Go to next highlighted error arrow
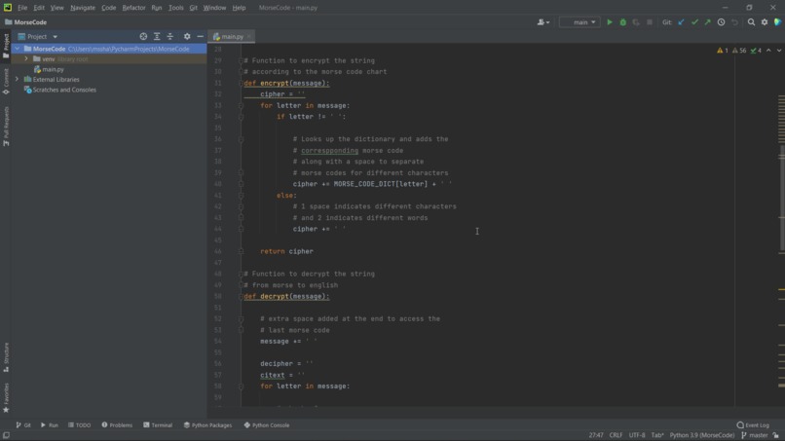785x441 pixels. coord(779,51)
